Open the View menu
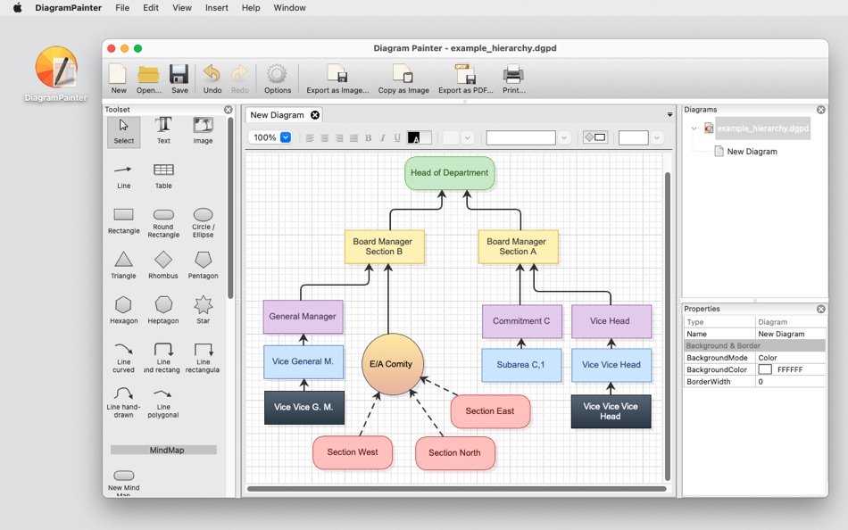848x530 pixels. 182,7
